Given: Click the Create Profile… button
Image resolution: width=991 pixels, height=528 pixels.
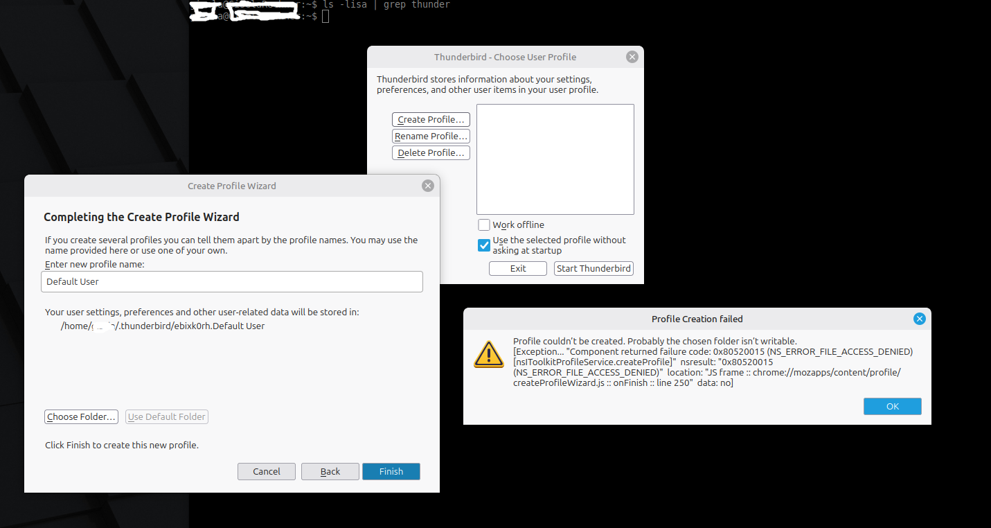Looking at the screenshot, I should pyautogui.click(x=431, y=120).
